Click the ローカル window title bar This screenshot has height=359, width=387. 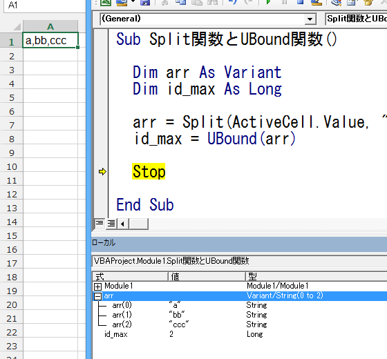click(239, 244)
